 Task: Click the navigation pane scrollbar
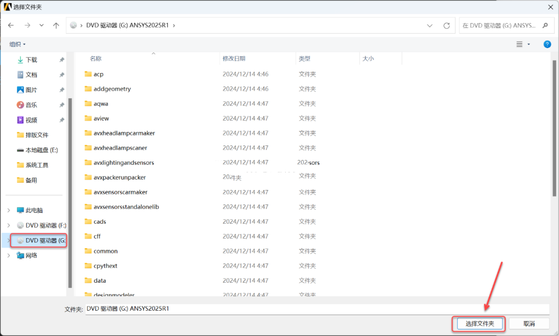[x=70, y=193]
